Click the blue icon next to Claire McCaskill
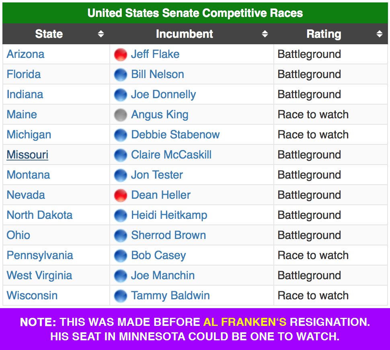 [x=120, y=155]
